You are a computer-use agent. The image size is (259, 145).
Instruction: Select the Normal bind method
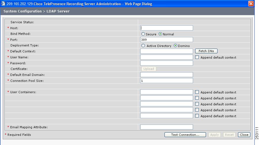point(160,34)
